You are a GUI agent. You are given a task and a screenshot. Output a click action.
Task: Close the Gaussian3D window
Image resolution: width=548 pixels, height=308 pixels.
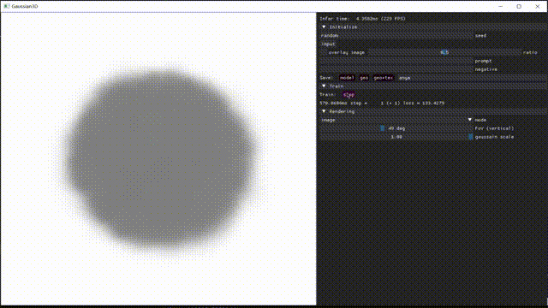pyautogui.click(x=538, y=6)
